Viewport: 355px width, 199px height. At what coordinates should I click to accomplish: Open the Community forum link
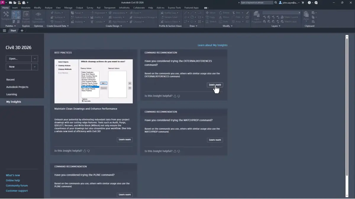tap(17, 185)
